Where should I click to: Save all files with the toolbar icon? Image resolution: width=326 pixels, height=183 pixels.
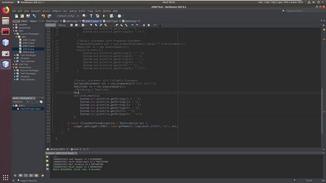click(34, 16)
